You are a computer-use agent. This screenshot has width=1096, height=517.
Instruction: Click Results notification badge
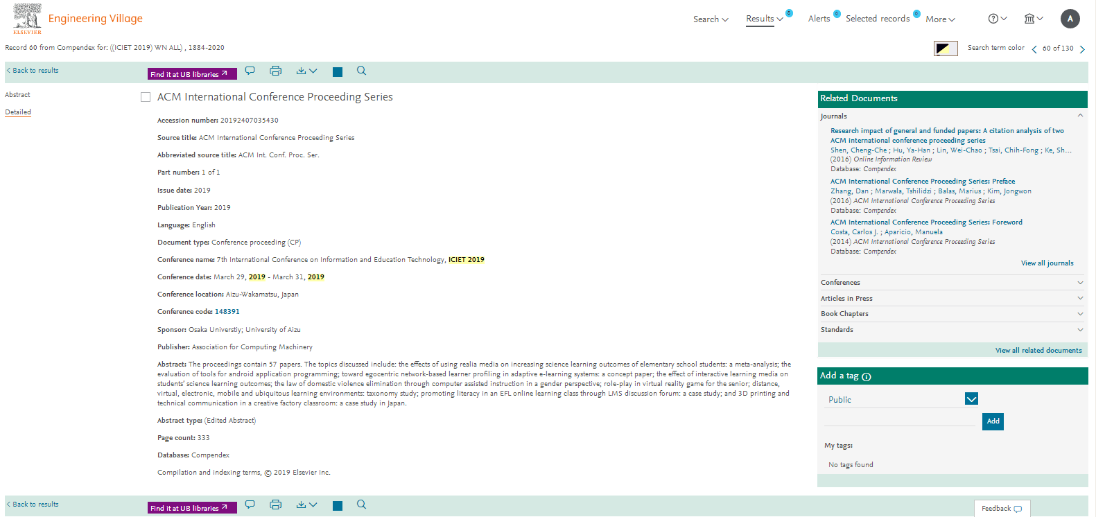coord(789,13)
